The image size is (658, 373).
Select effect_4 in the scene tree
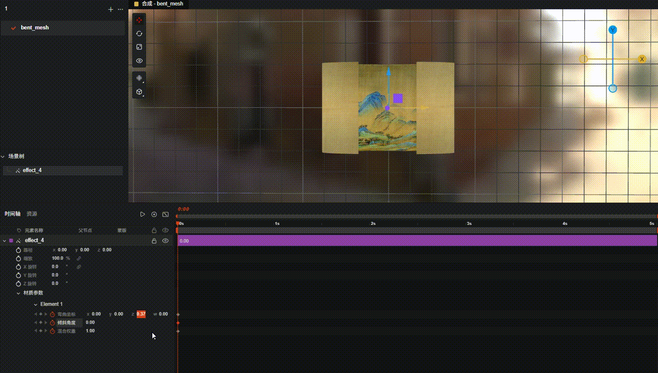click(63, 170)
